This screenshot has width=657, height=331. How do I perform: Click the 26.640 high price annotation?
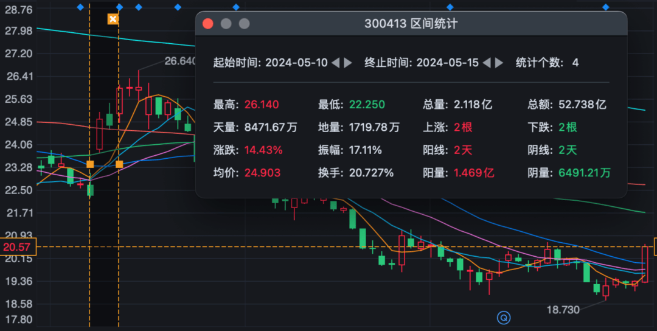click(x=181, y=61)
